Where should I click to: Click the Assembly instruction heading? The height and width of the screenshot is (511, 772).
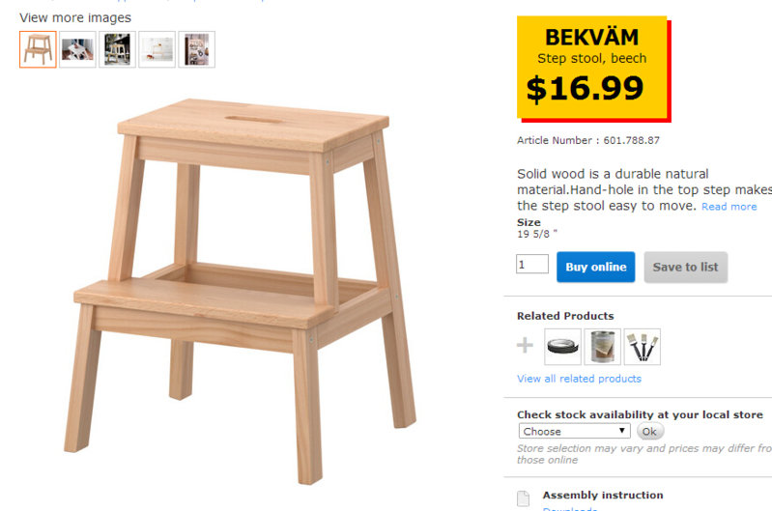[x=603, y=495]
